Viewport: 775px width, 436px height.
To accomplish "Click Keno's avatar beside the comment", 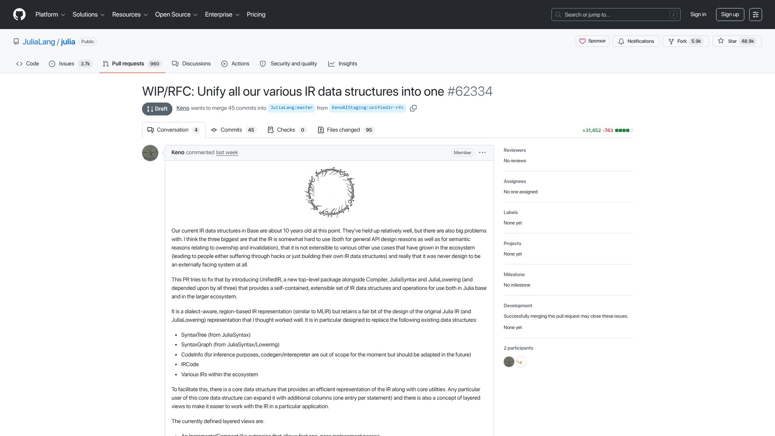I will click(x=150, y=153).
